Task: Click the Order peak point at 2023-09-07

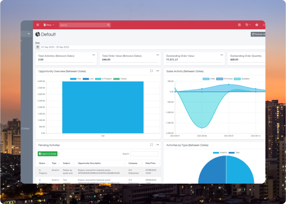Action: 229,84
